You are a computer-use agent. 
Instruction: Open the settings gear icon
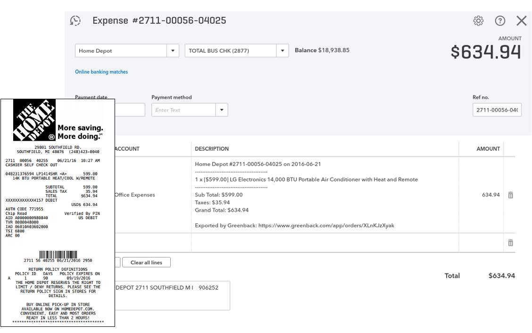[478, 21]
